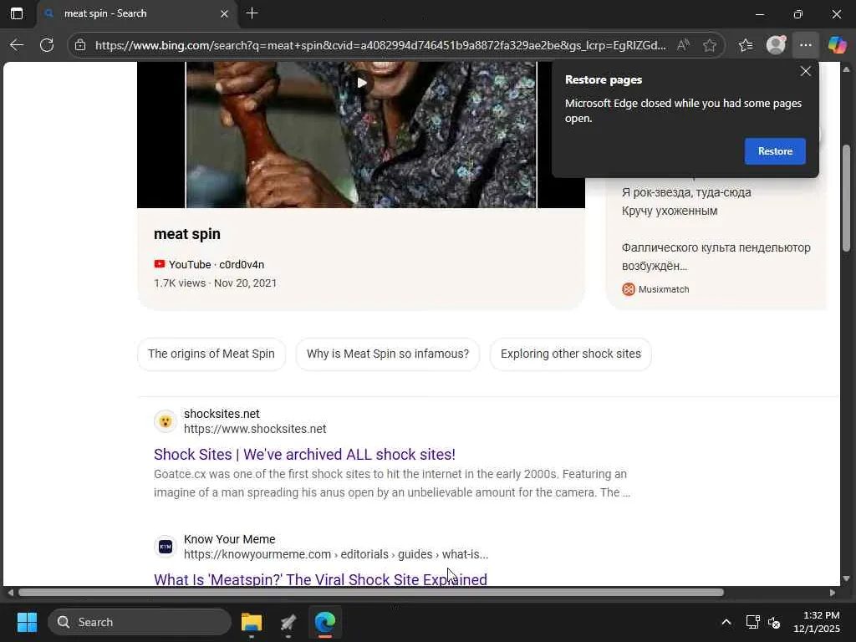Switch to Microsoft Edge on taskbar

tap(325, 622)
